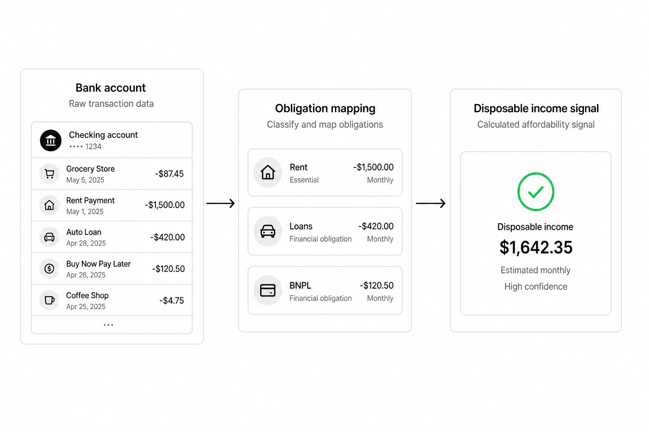
Task: Click the car icon beside Auto Loan
Action: pos(49,237)
